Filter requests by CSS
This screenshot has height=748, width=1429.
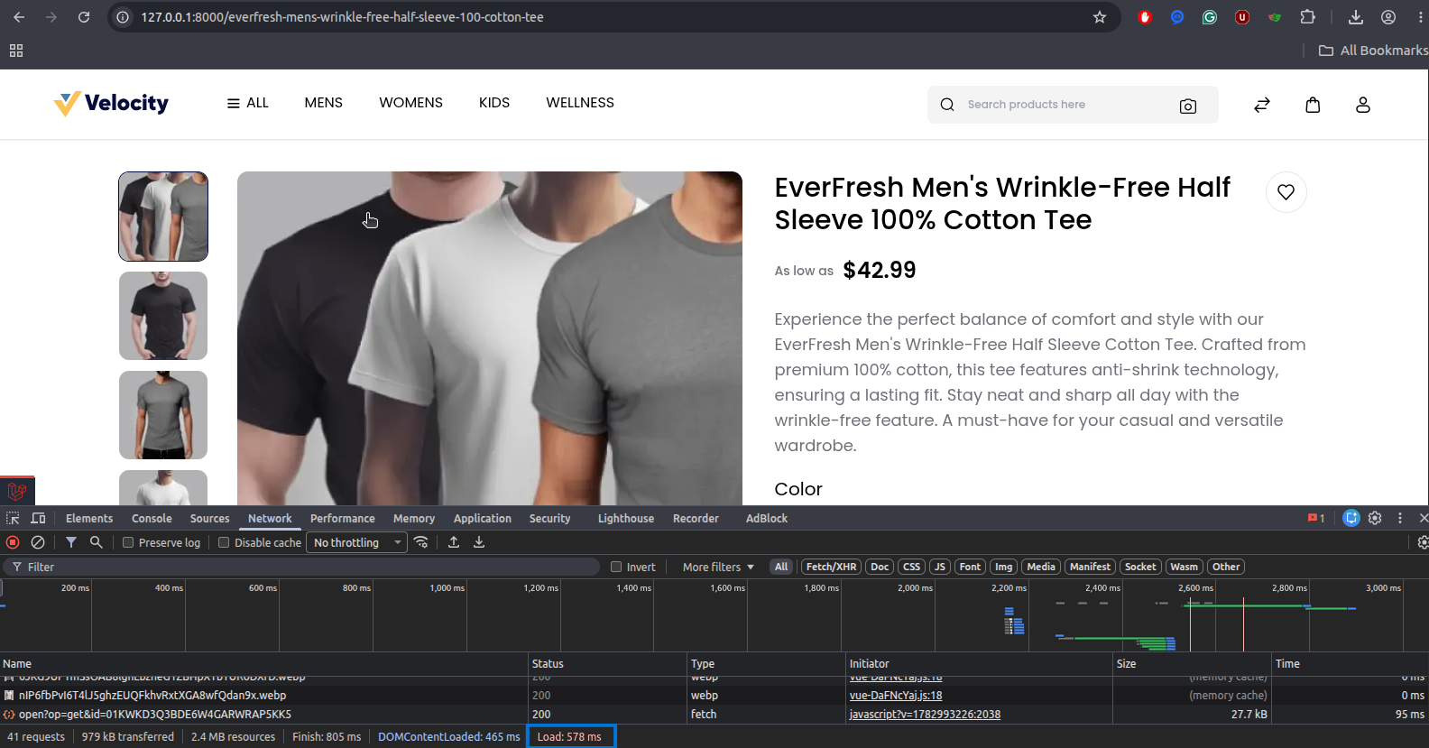911,567
